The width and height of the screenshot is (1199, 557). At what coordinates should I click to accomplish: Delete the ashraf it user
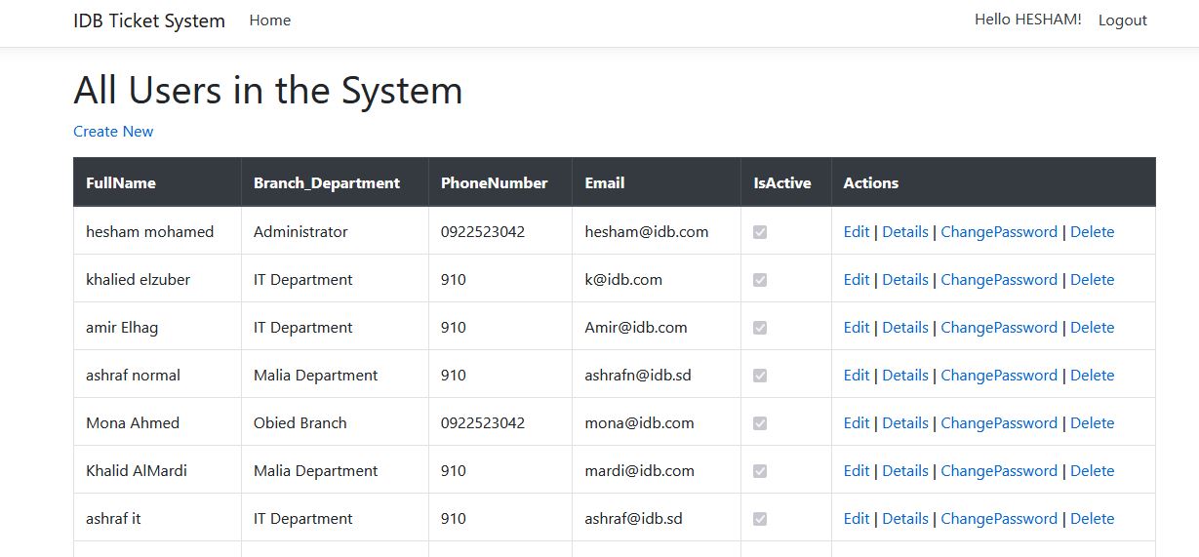coord(1093,519)
